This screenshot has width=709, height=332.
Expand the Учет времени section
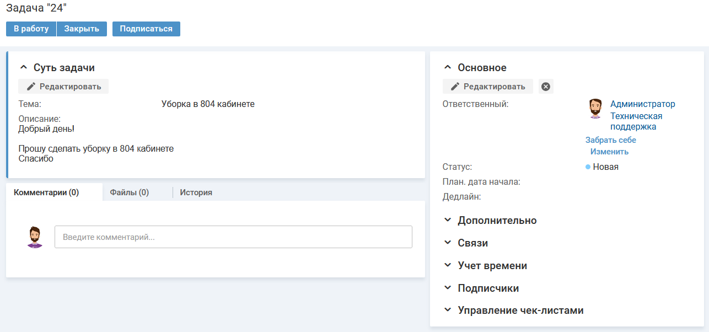[448, 265]
